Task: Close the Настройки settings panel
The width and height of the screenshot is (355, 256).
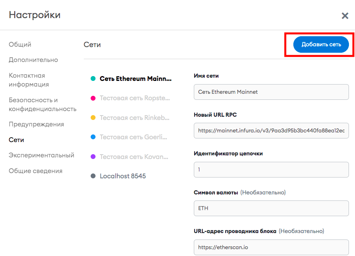Action: click(345, 16)
